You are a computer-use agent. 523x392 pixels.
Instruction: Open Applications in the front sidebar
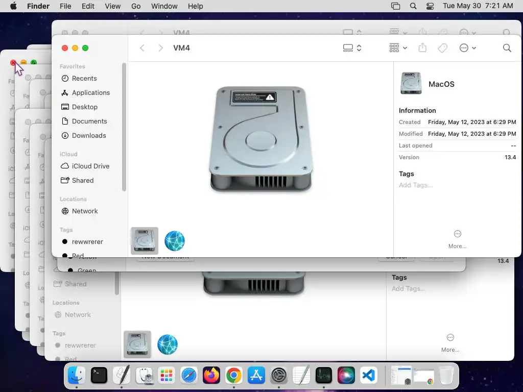[86, 93]
